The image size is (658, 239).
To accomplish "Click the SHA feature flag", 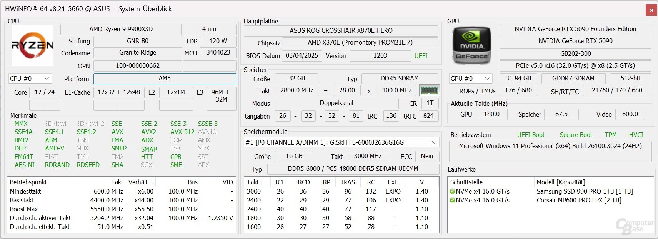I will (117, 165).
